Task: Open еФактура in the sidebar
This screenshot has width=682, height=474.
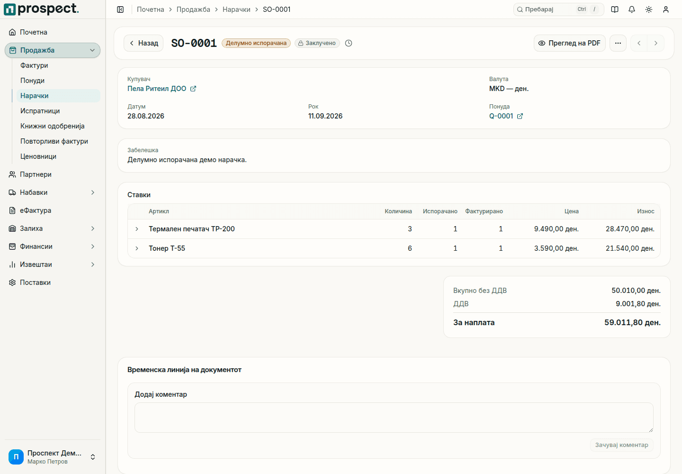Action: tap(53, 210)
